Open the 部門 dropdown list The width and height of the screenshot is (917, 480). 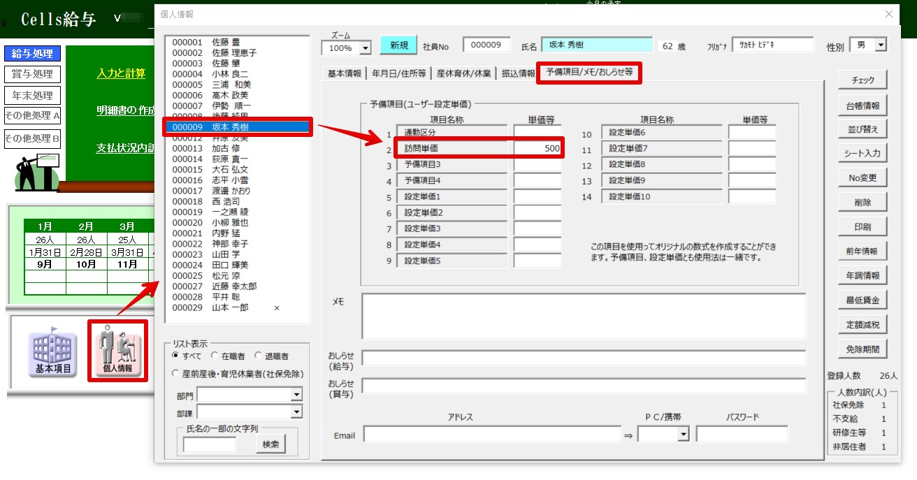pyautogui.click(x=296, y=395)
